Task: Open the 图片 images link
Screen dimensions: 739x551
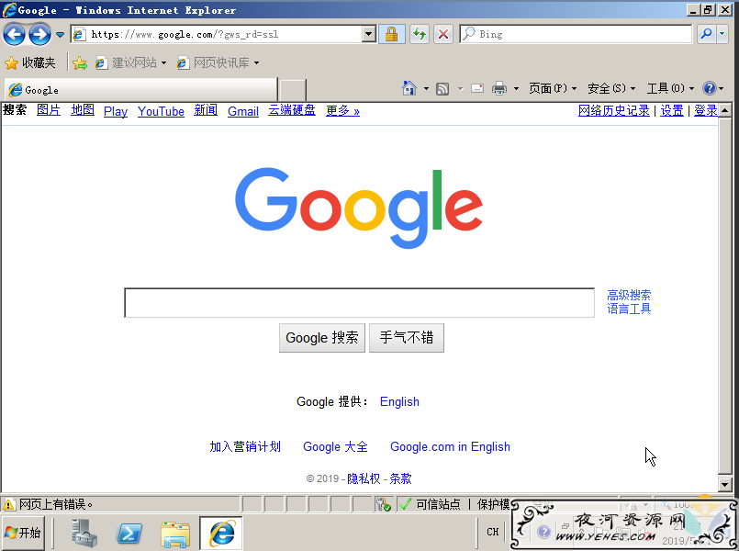Action: click(49, 110)
